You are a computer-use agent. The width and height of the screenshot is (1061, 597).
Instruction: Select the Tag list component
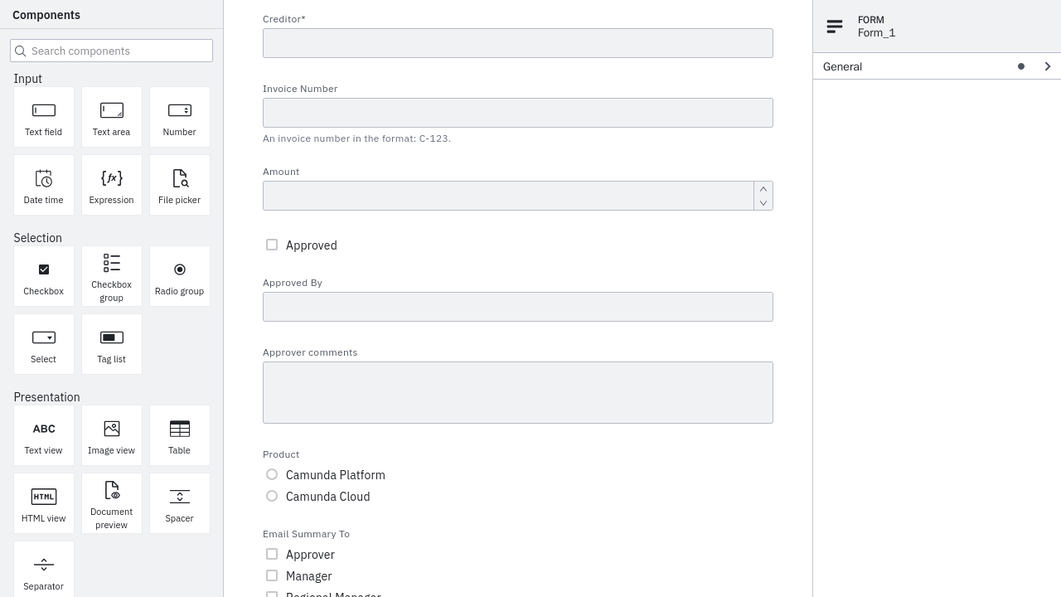click(x=112, y=344)
